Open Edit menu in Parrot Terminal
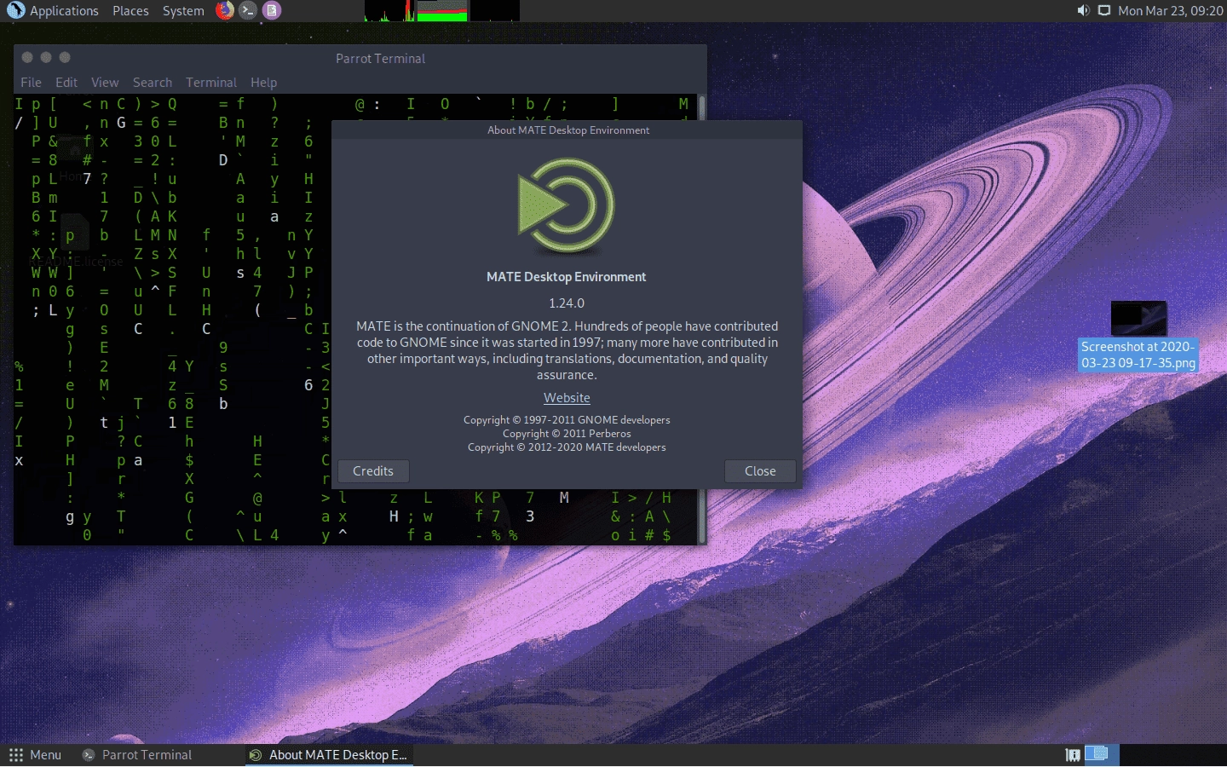The image size is (1227, 767). pyautogui.click(x=66, y=83)
